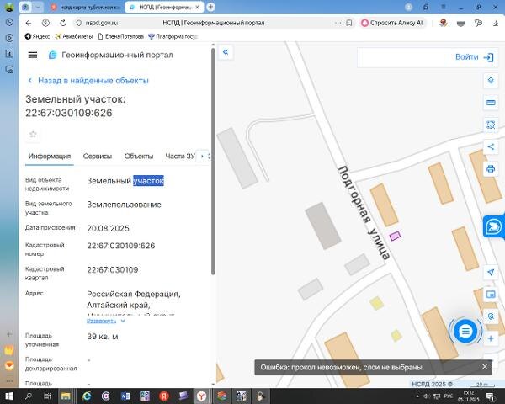505x404 pixels.
Task: Locate my position with the arrow icon
Action: (491, 272)
